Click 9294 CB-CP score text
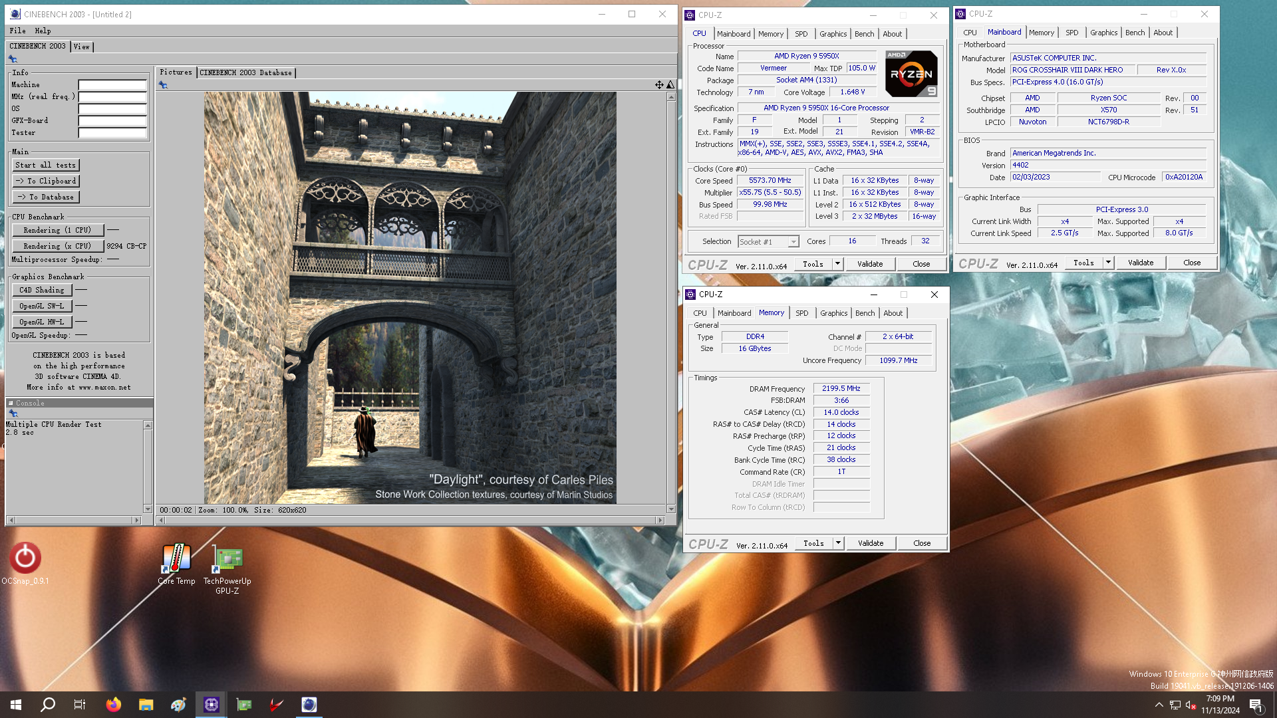This screenshot has width=1277, height=718. [x=126, y=246]
